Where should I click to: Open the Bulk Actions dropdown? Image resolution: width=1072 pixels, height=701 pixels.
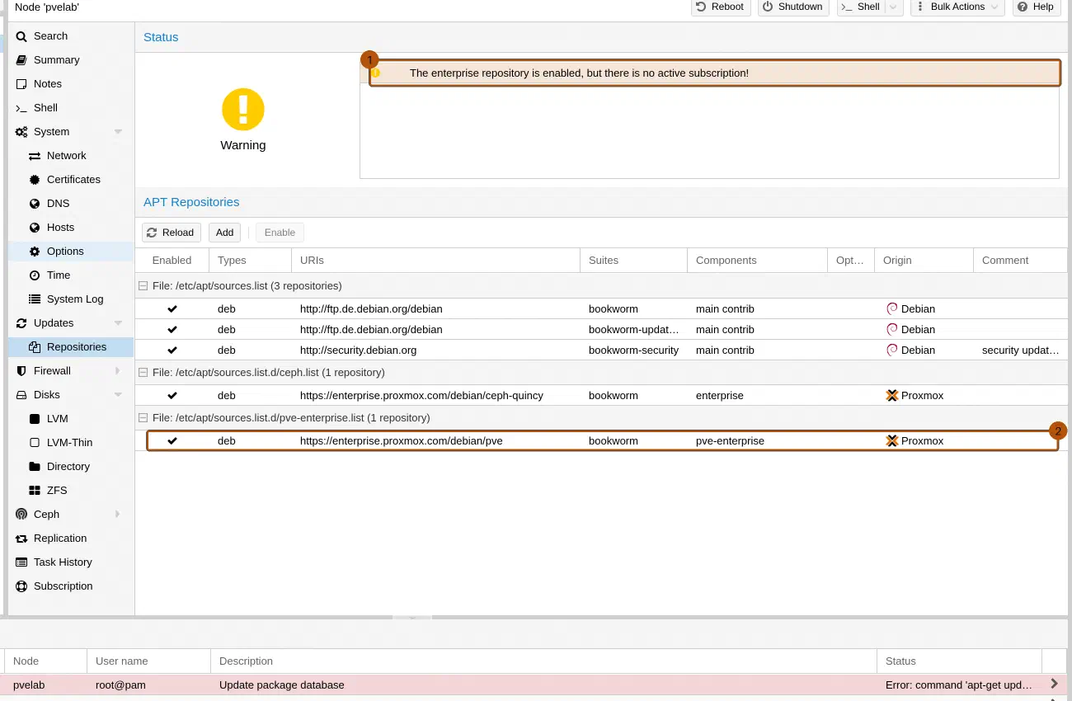pyautogui.click(x=957, y=7)
